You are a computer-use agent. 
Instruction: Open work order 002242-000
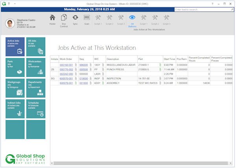click(x=66, y=74)
